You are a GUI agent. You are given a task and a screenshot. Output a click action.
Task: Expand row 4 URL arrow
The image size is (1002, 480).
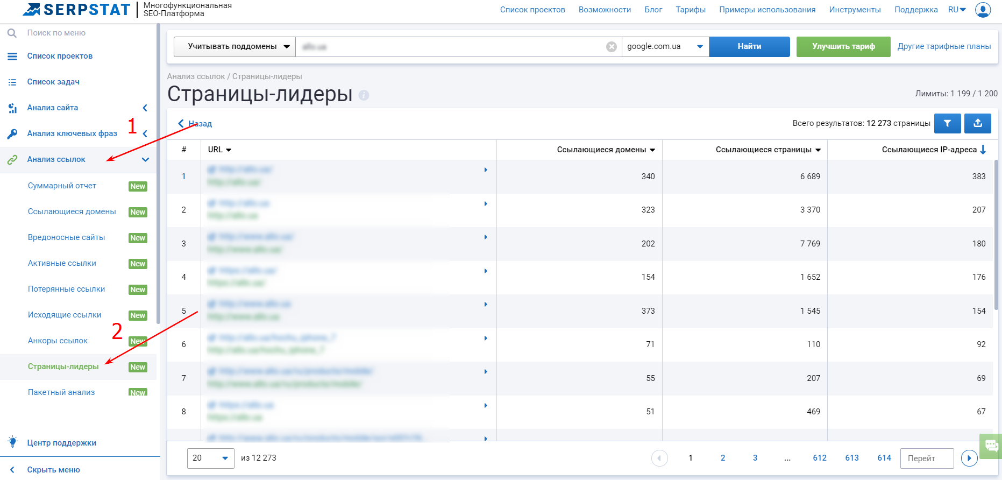tap(486, 271)
